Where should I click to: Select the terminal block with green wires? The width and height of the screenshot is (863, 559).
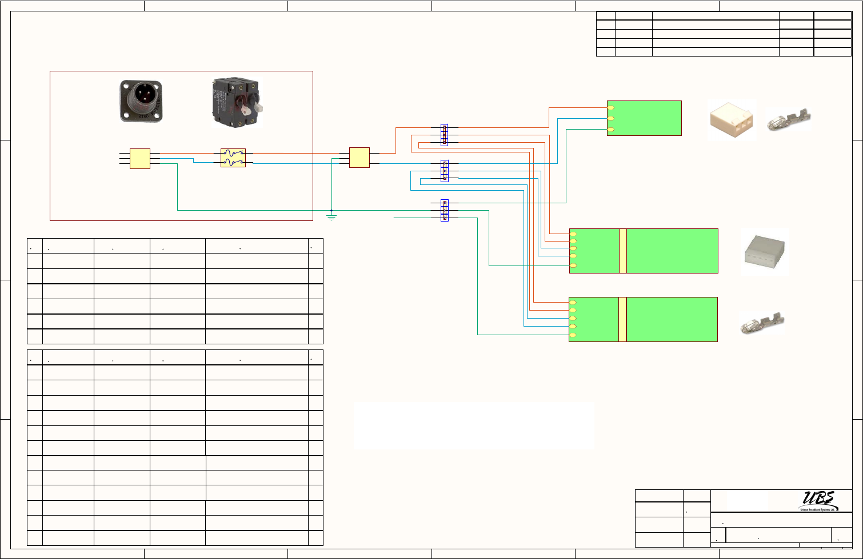[444, 211]
